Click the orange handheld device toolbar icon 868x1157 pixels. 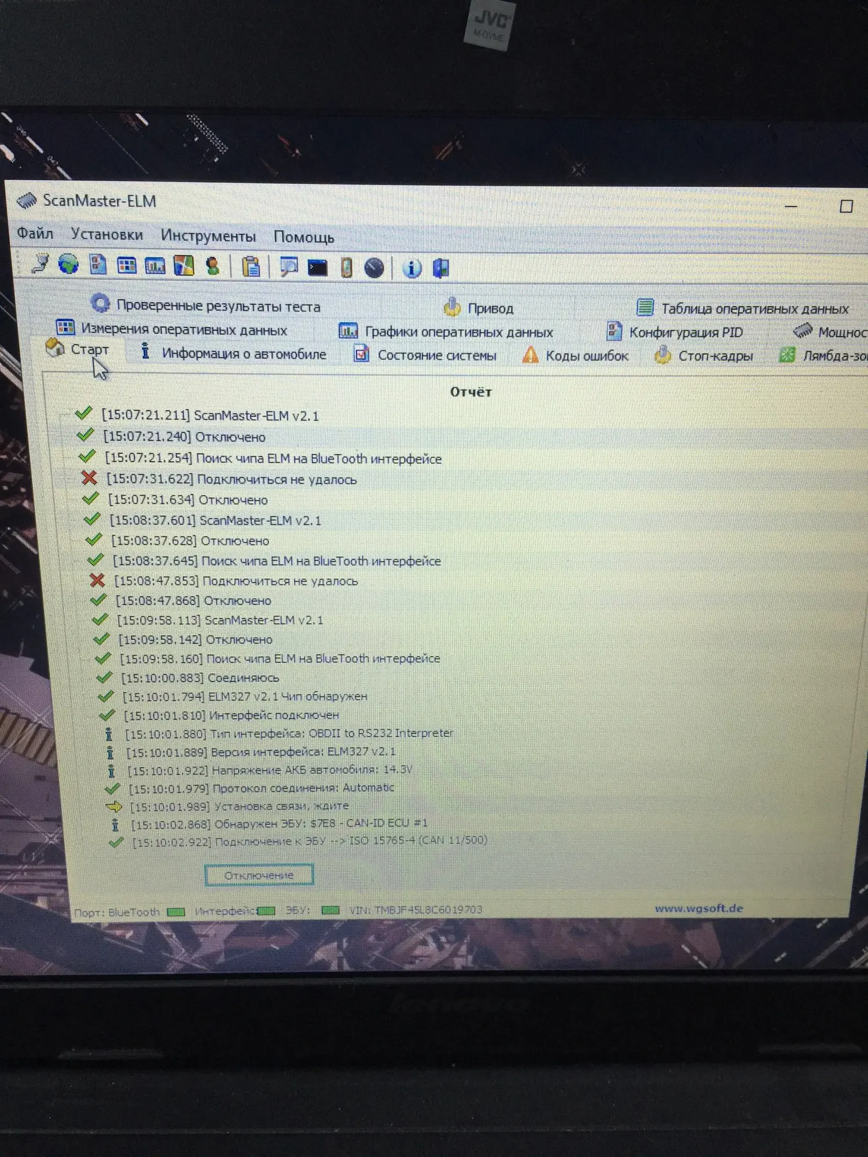tap(346, 268)
